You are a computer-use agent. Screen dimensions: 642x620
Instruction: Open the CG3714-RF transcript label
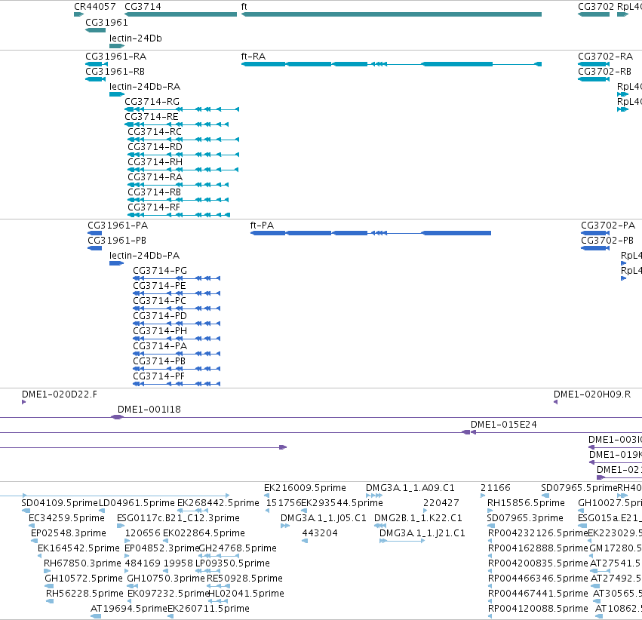pyautogui.click(x=154, y=207)
